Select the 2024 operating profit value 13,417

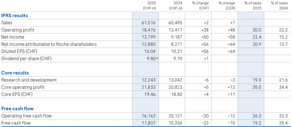click(x=176, y=30)
